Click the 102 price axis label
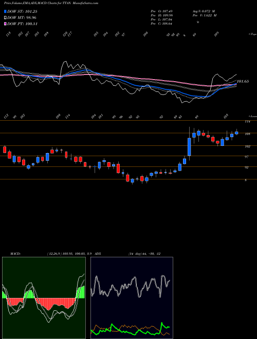The width and height of the screenshot is (257, 339). [247, 146]
